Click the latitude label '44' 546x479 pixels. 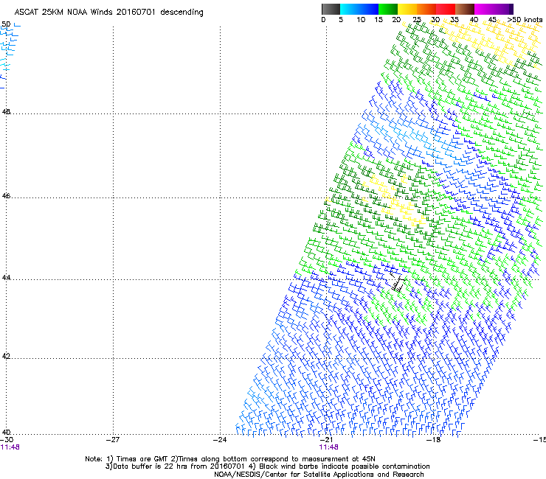pyautogui.click(x=6, y=278)
